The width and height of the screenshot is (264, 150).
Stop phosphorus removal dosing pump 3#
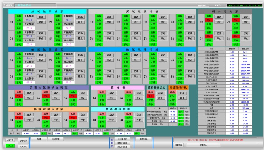(x=83, y=120)
